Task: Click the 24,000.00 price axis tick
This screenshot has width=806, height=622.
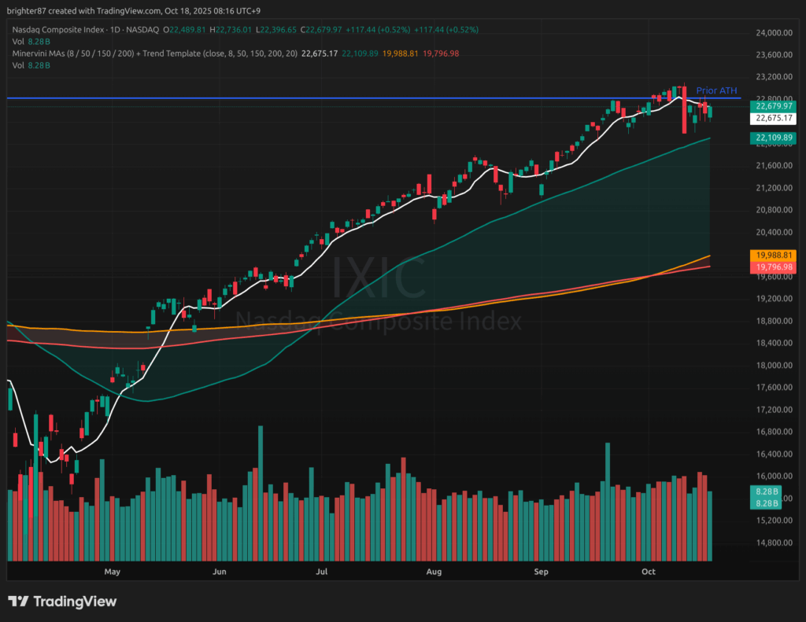Action: click(x=773, y=33)
